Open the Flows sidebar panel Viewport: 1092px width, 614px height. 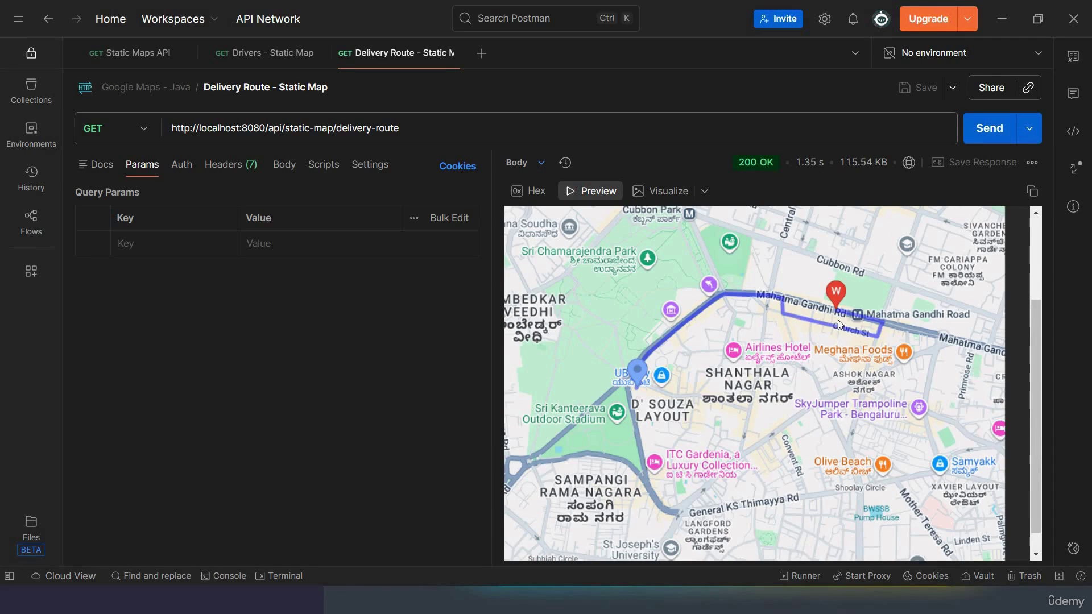[31, 222]
